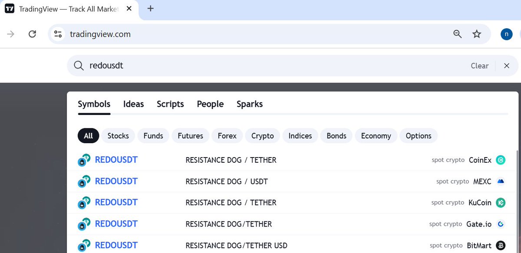Viewport: 521px width, 253px height.
Task: Click the coin icon in BitMart REDOUSDT row
Action: tap(84, 245)
